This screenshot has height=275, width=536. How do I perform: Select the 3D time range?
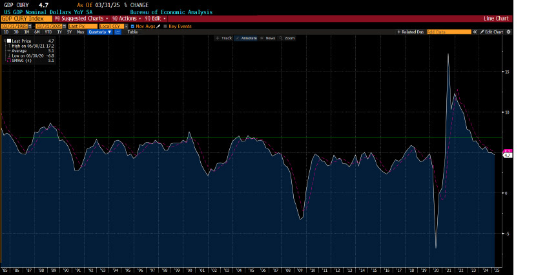[x=16, y=32]
